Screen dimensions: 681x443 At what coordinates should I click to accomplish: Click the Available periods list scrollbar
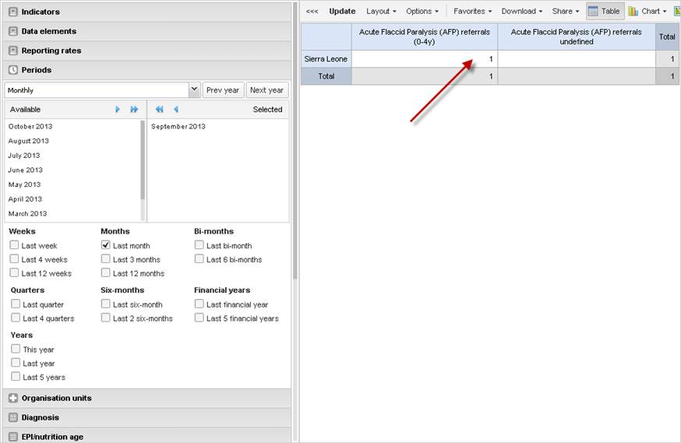[143, 160]
